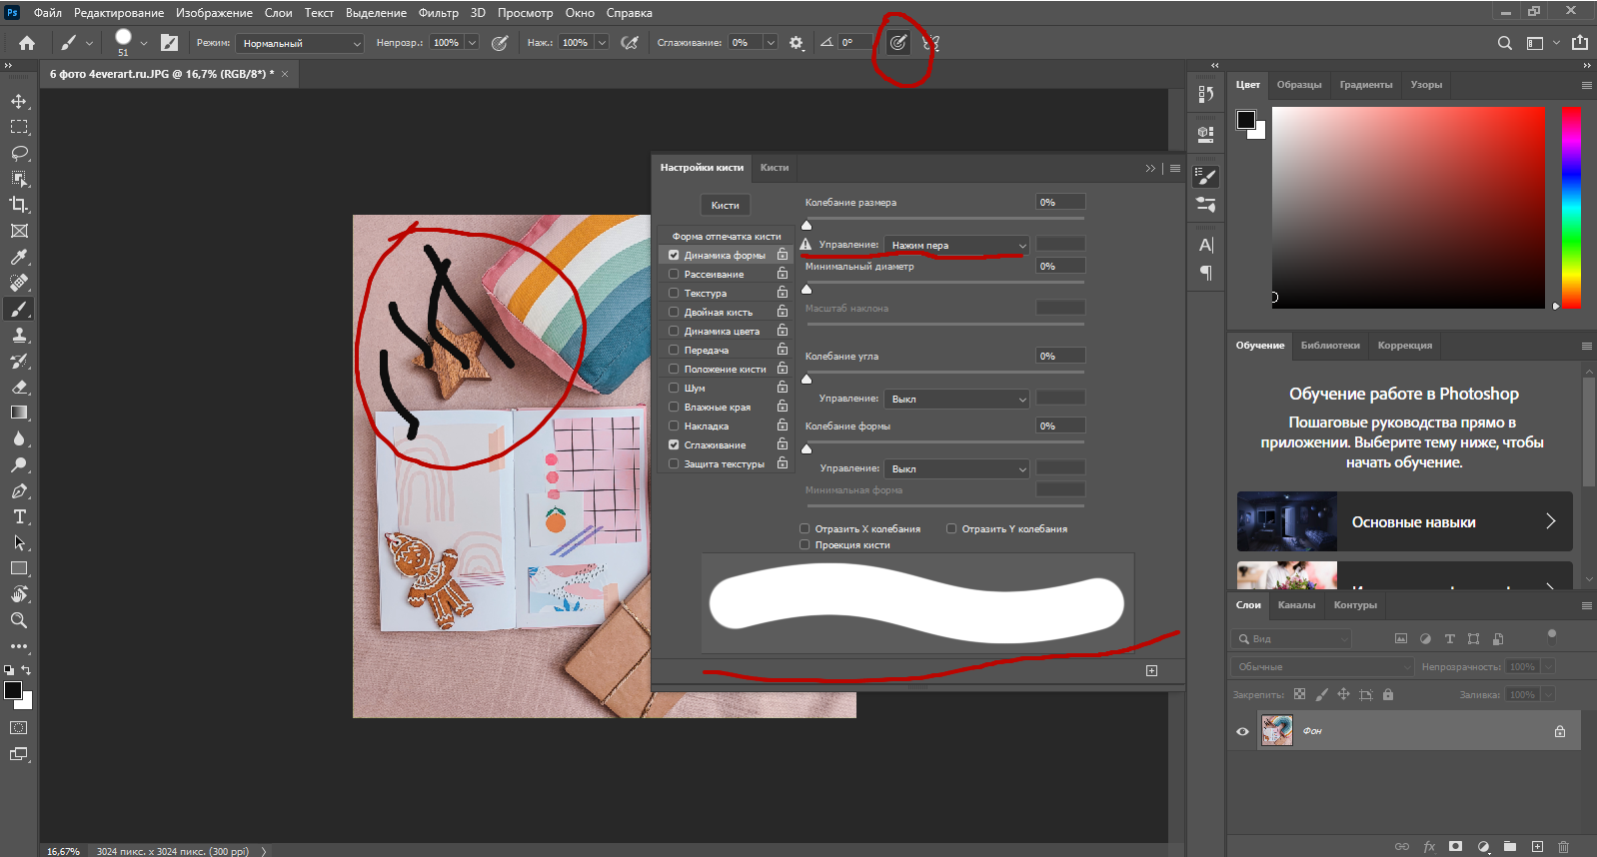Enable Рассеивание checkbox

pyautogui.click(x=674, y=274)
